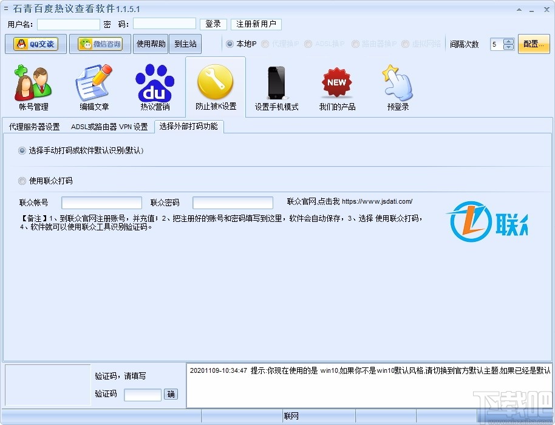Decrease 间隔次数 with the down arrow
The width and height of the screenshot is (555, 425).
click(x=509, y=47)
